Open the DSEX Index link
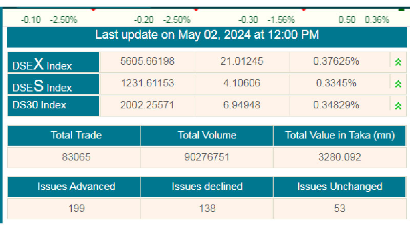The height and width of the screenshot is (230, 410). 42,63
